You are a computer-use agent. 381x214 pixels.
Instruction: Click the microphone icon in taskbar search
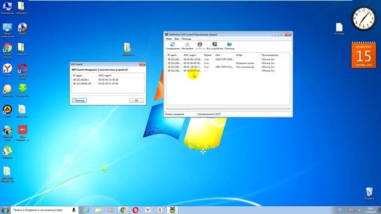point(74,210)
